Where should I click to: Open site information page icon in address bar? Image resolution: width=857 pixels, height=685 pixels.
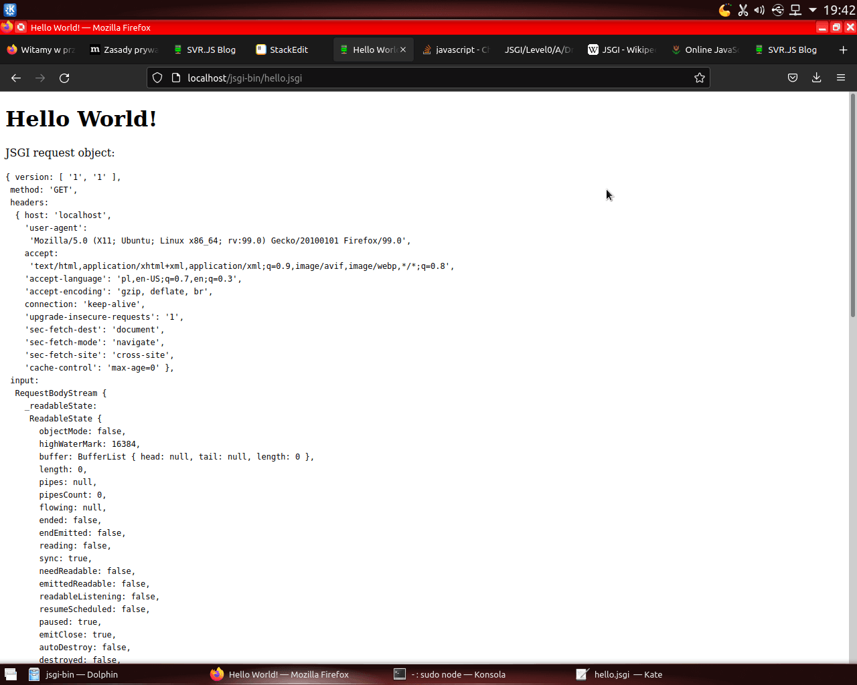click(x=176, y=78)
